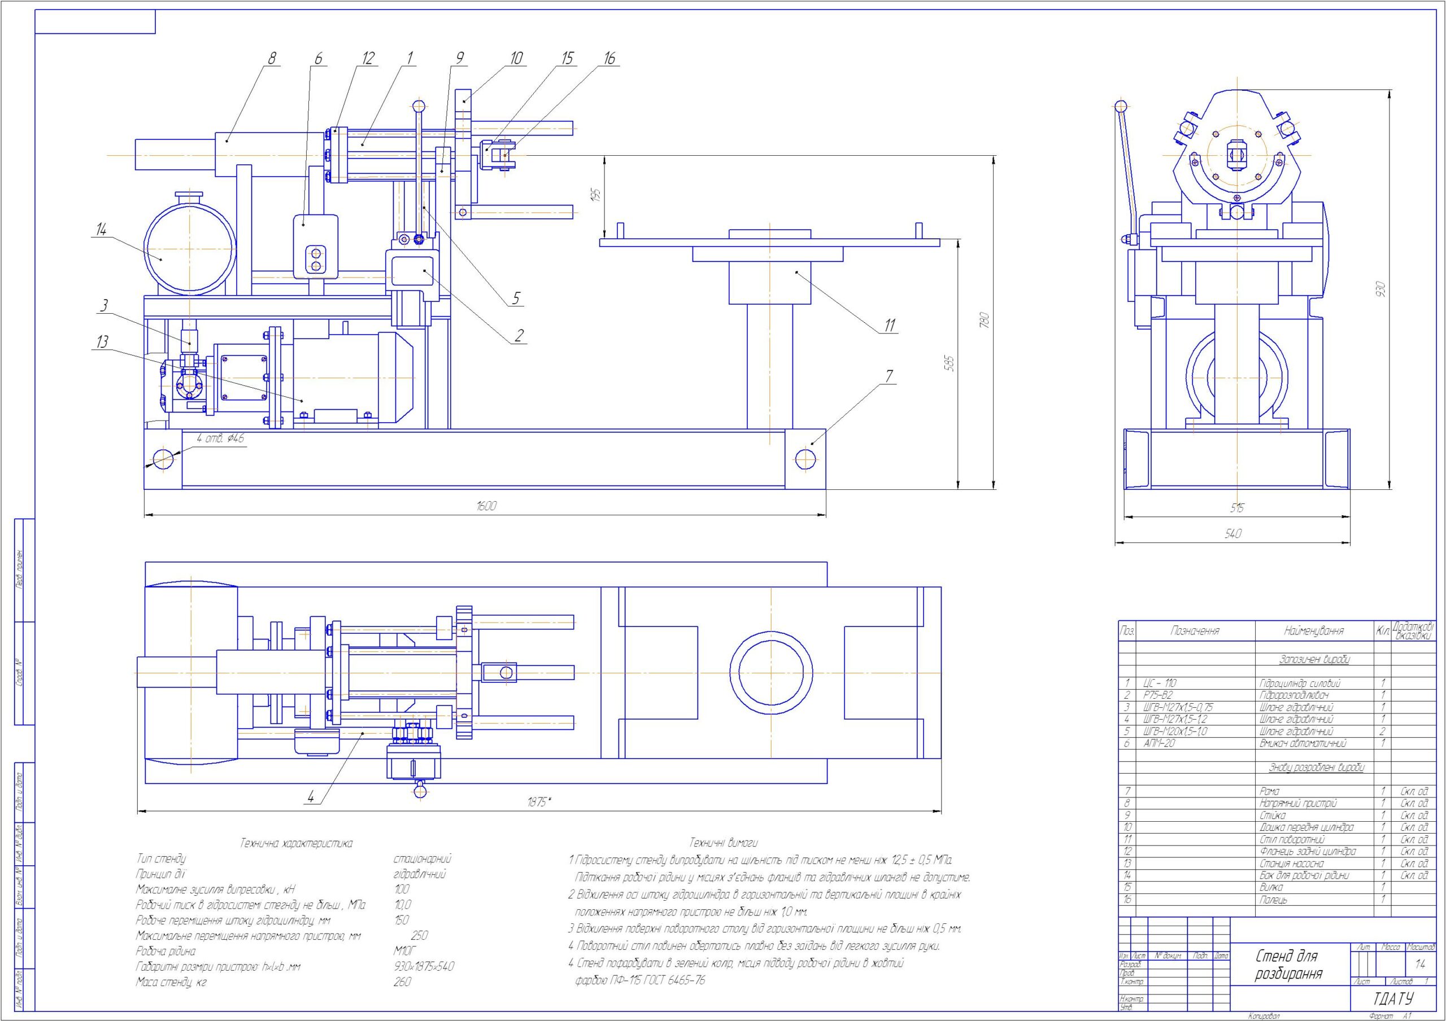Click the "№ докум." title block header
1446x1021 pixels.
[1168, 956]
